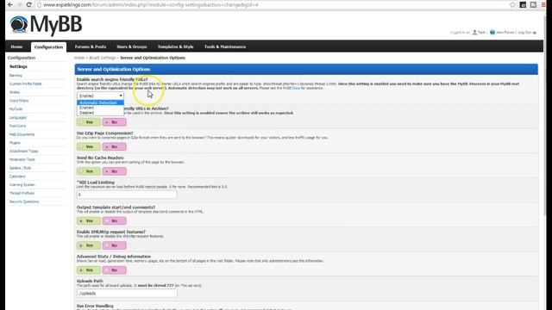Select No for Send No Cache Headers

[114, 171]
